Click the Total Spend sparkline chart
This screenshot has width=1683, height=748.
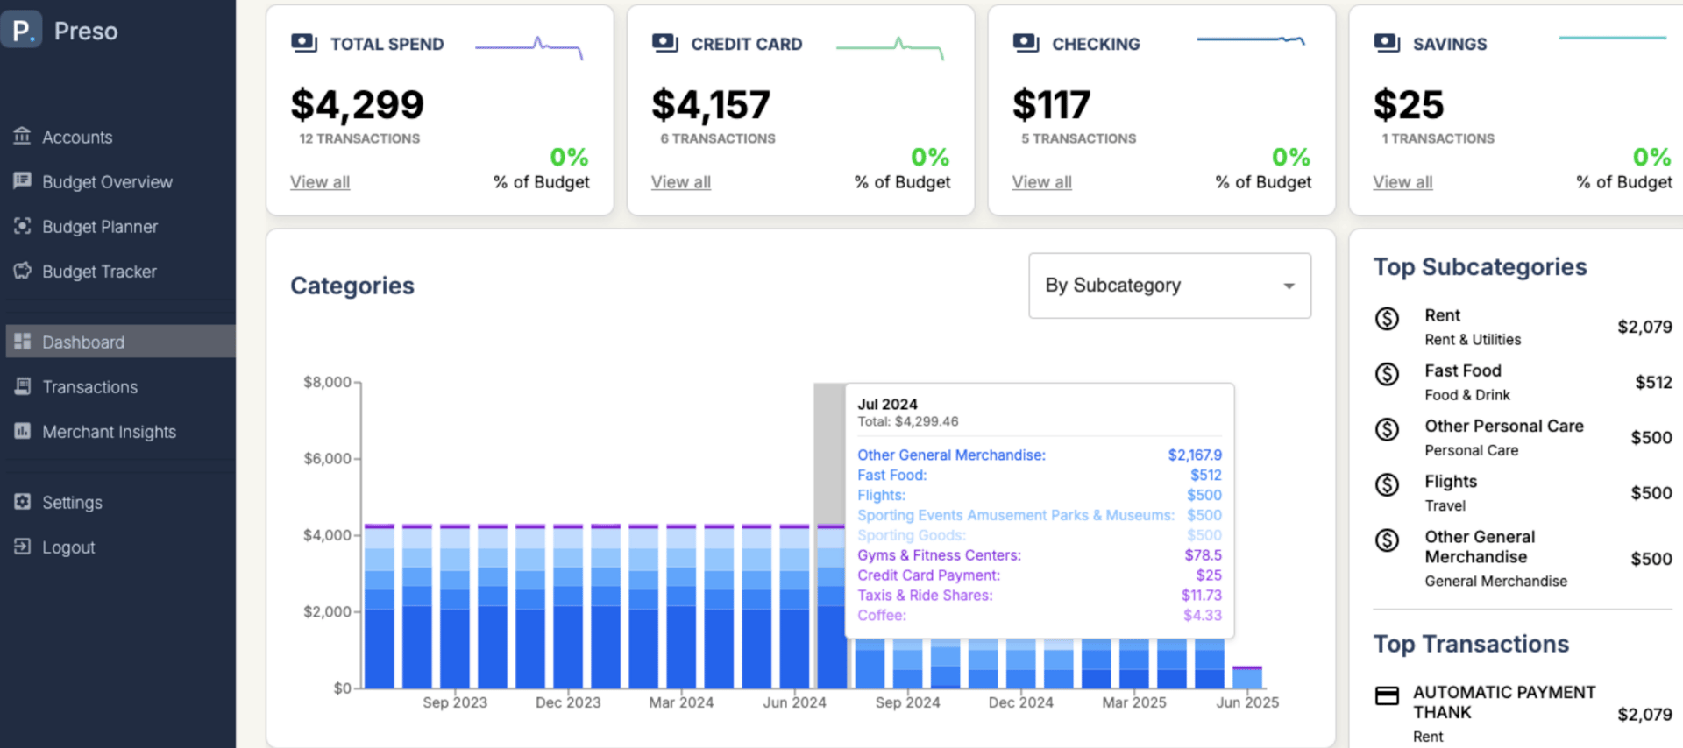click(529, 47)
